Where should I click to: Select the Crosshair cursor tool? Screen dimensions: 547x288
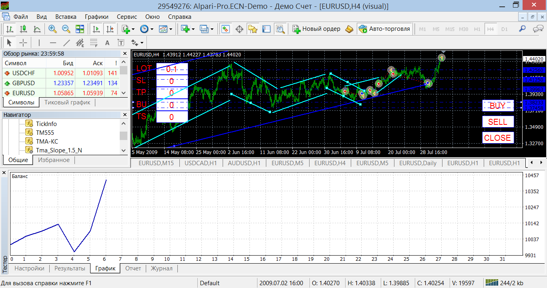pos(23,42)
